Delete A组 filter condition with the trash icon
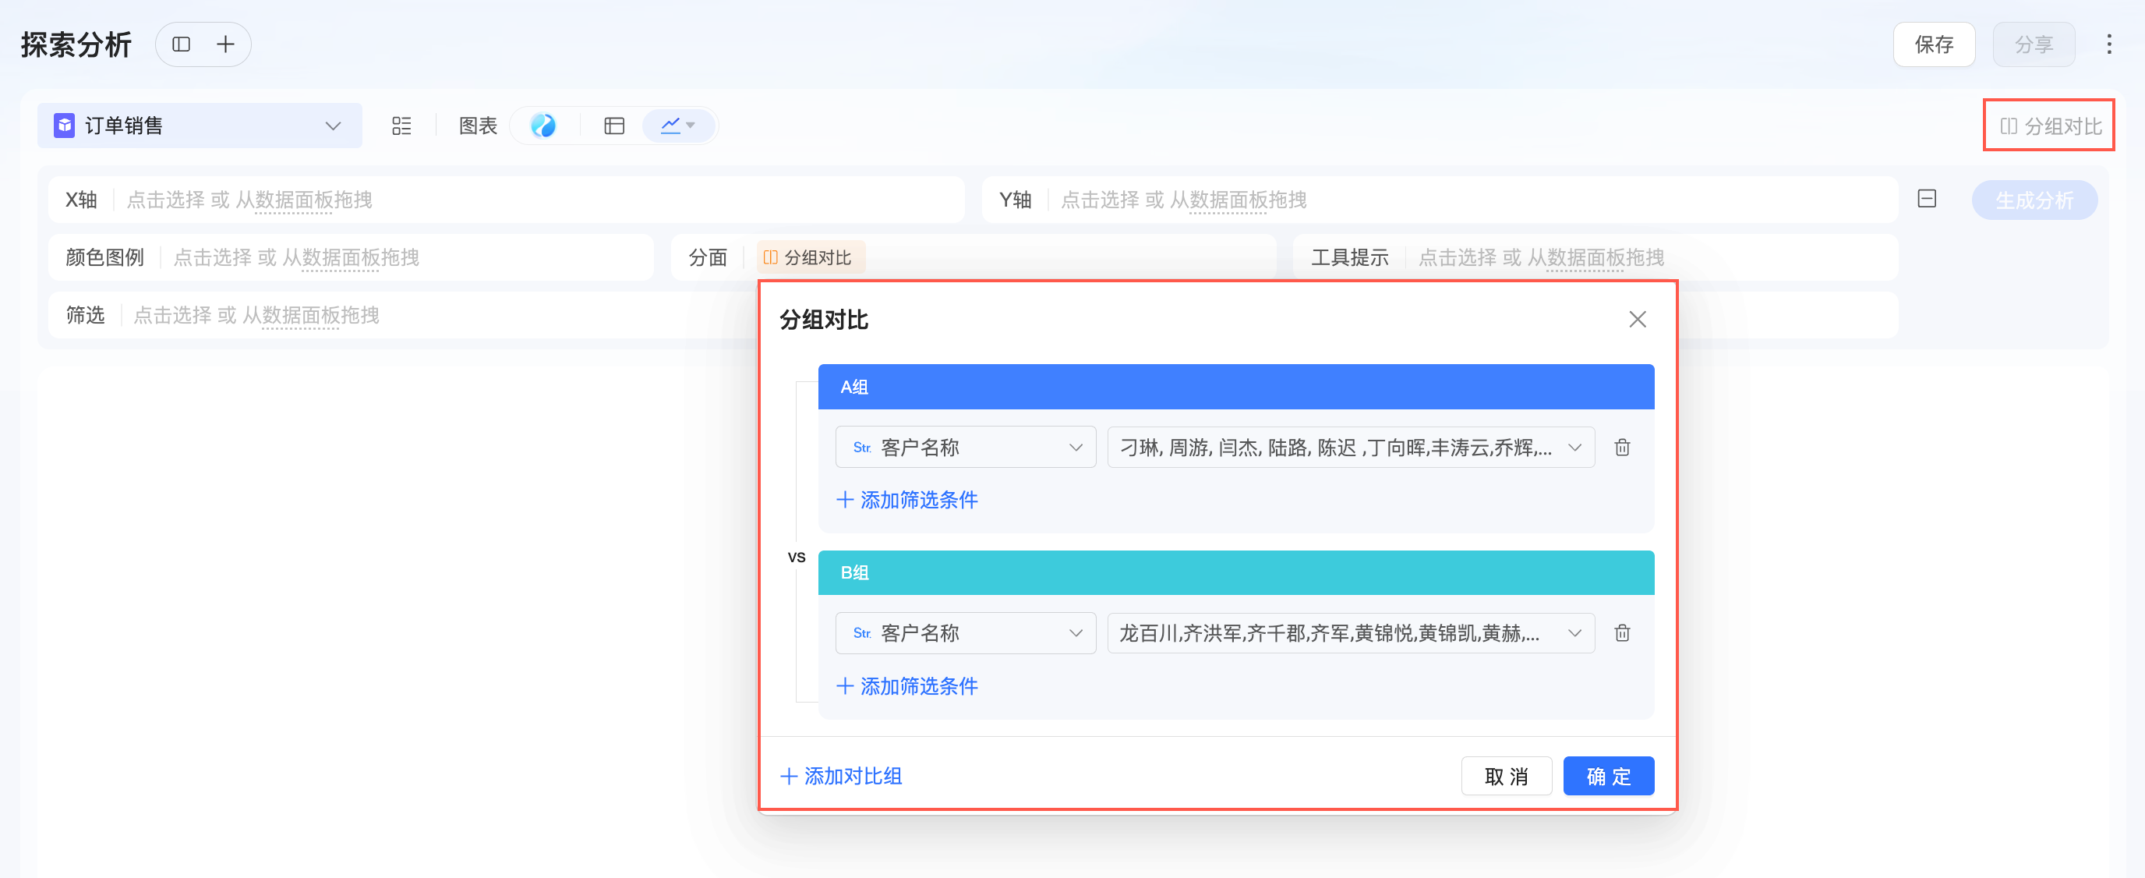This screenshot has height=878, width=2145. [1622, 448]
